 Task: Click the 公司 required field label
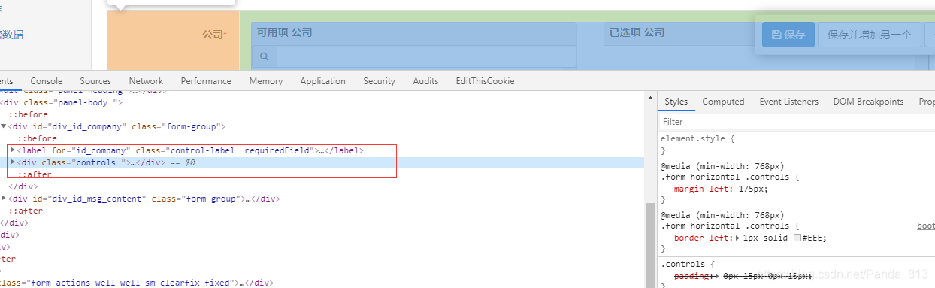tap(214, 35)
